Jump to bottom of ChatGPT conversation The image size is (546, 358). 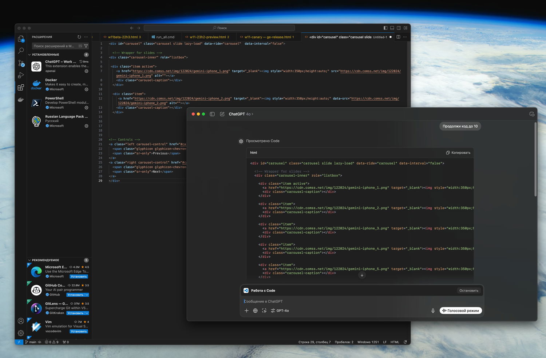(362, 275)
